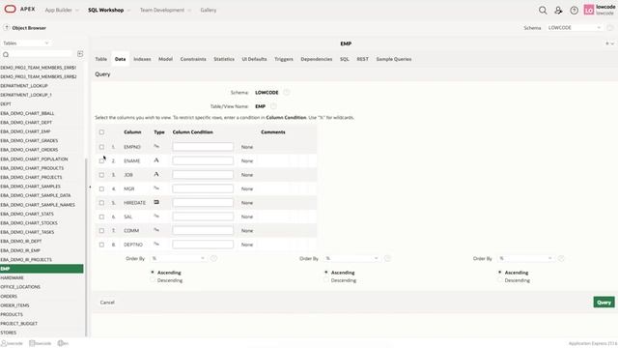Select Descending for the third Order By
This screenshot has width=618, height=348.
click(x=500, y=280)
